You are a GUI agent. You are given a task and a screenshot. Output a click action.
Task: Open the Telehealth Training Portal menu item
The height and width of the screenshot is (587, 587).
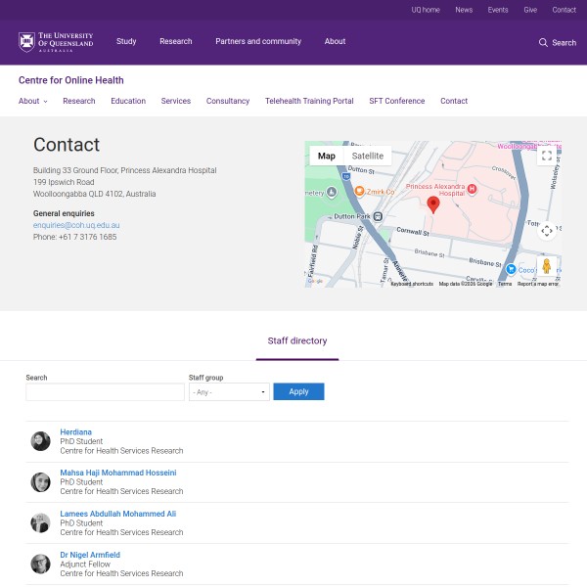click(x=309, y=101)
